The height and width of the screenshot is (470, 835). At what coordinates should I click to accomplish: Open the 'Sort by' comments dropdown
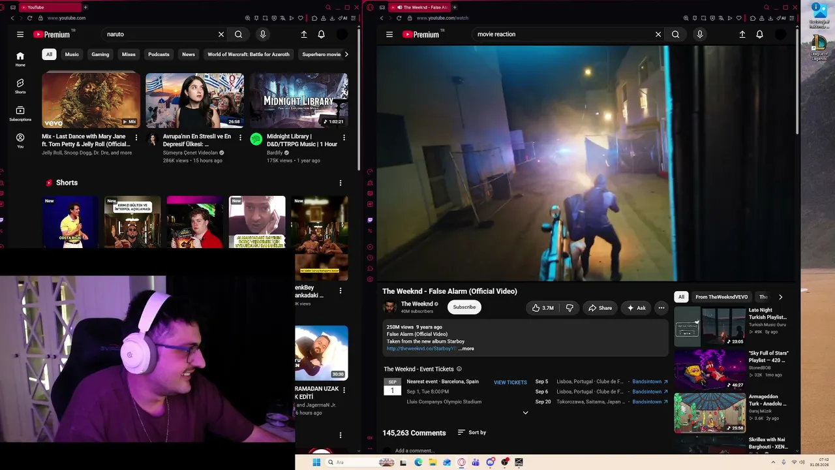[472, 432]
